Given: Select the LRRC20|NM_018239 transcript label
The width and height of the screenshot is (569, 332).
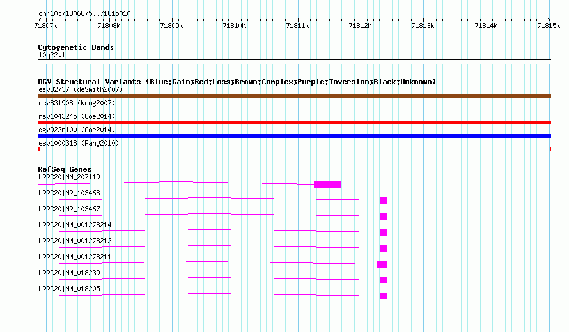Looking at the screenshot, I should (69, 273).
